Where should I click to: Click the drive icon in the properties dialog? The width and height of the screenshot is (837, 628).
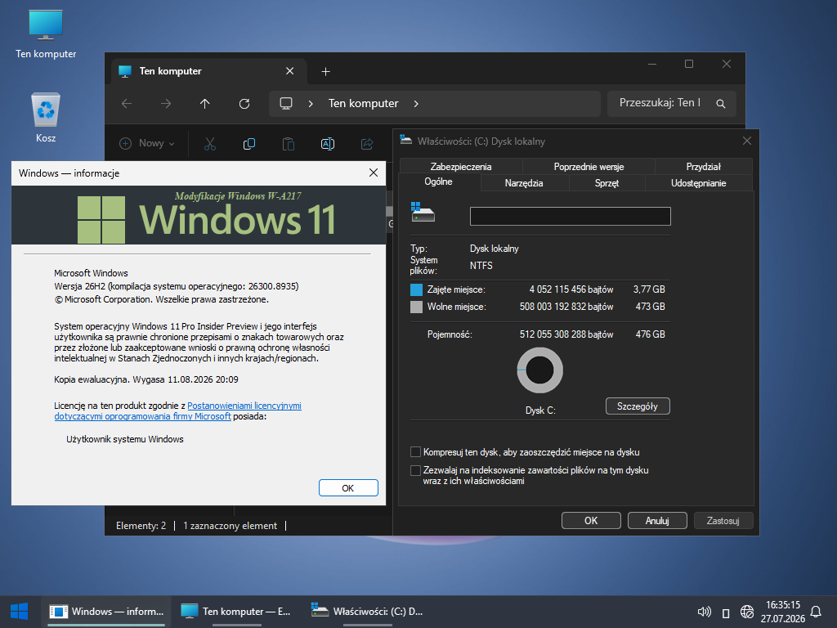423,213
